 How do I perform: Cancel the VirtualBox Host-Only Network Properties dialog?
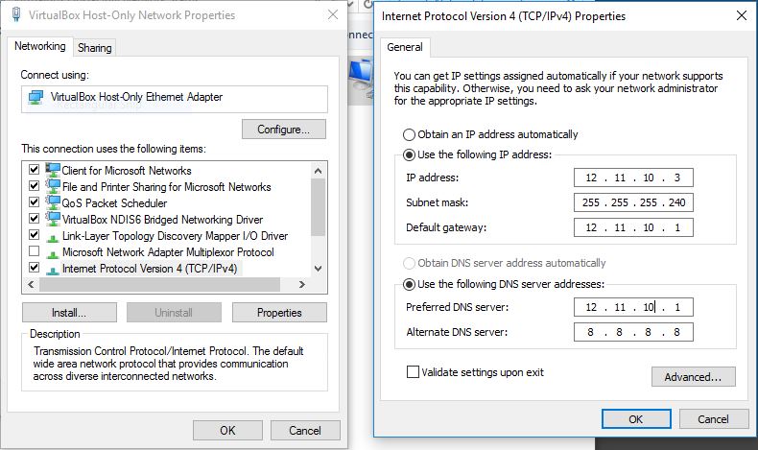pyautogui.click(x=305, y=430)
